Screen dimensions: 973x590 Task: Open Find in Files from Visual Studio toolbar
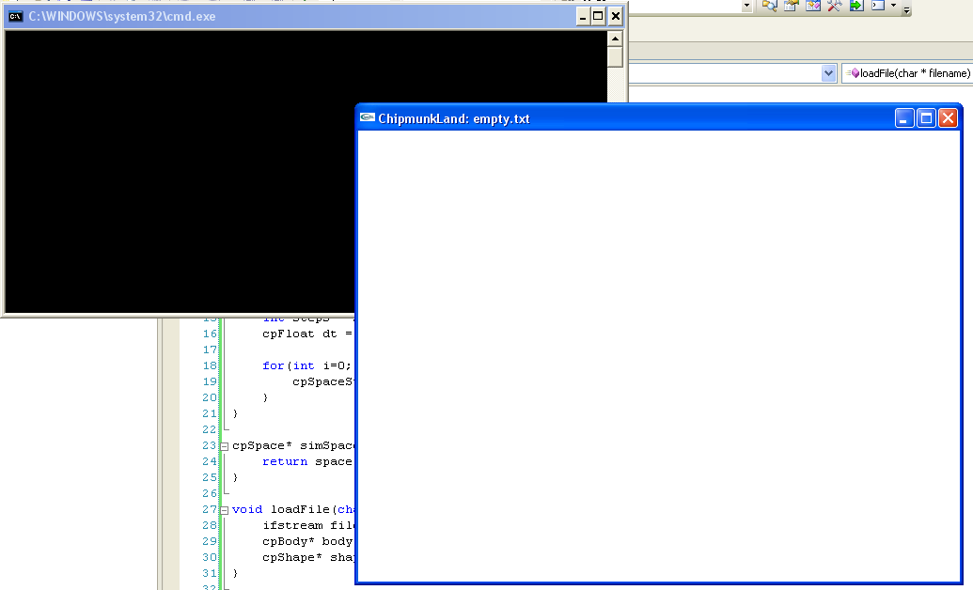coord(769,6)
